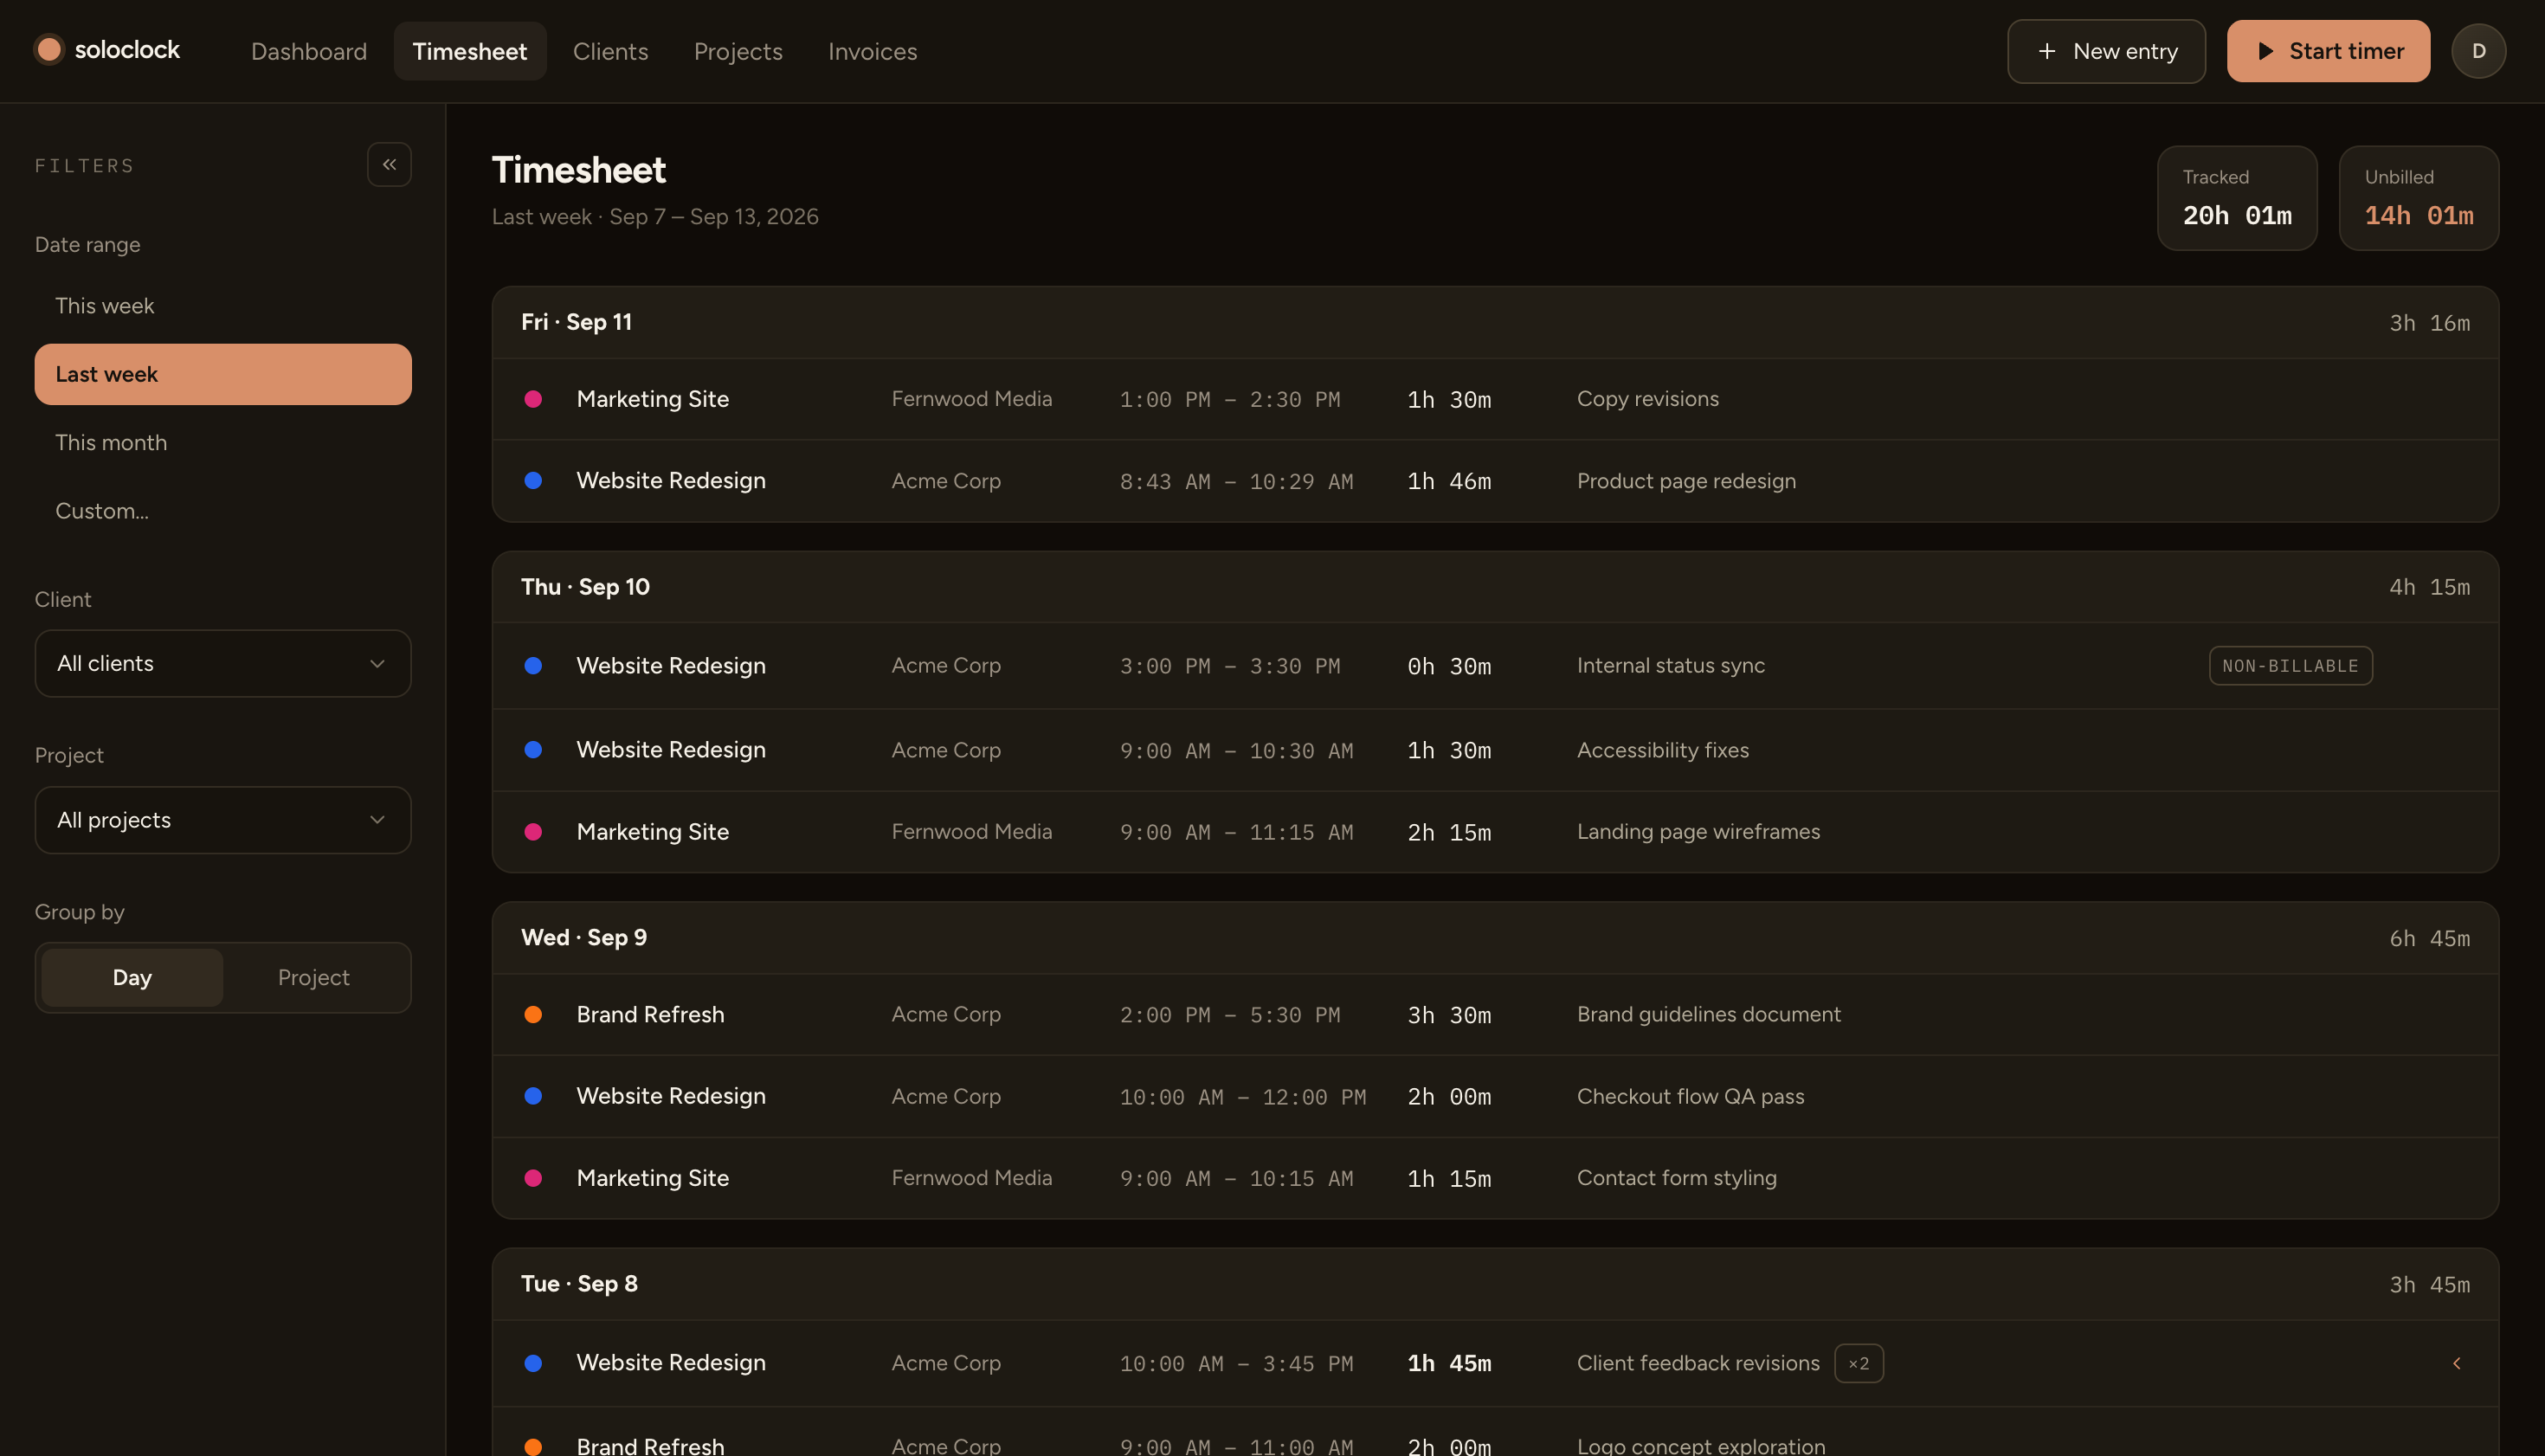Start the timer

tap(2328, 51)
